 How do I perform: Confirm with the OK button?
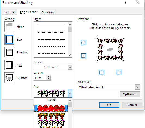[109, 105]
